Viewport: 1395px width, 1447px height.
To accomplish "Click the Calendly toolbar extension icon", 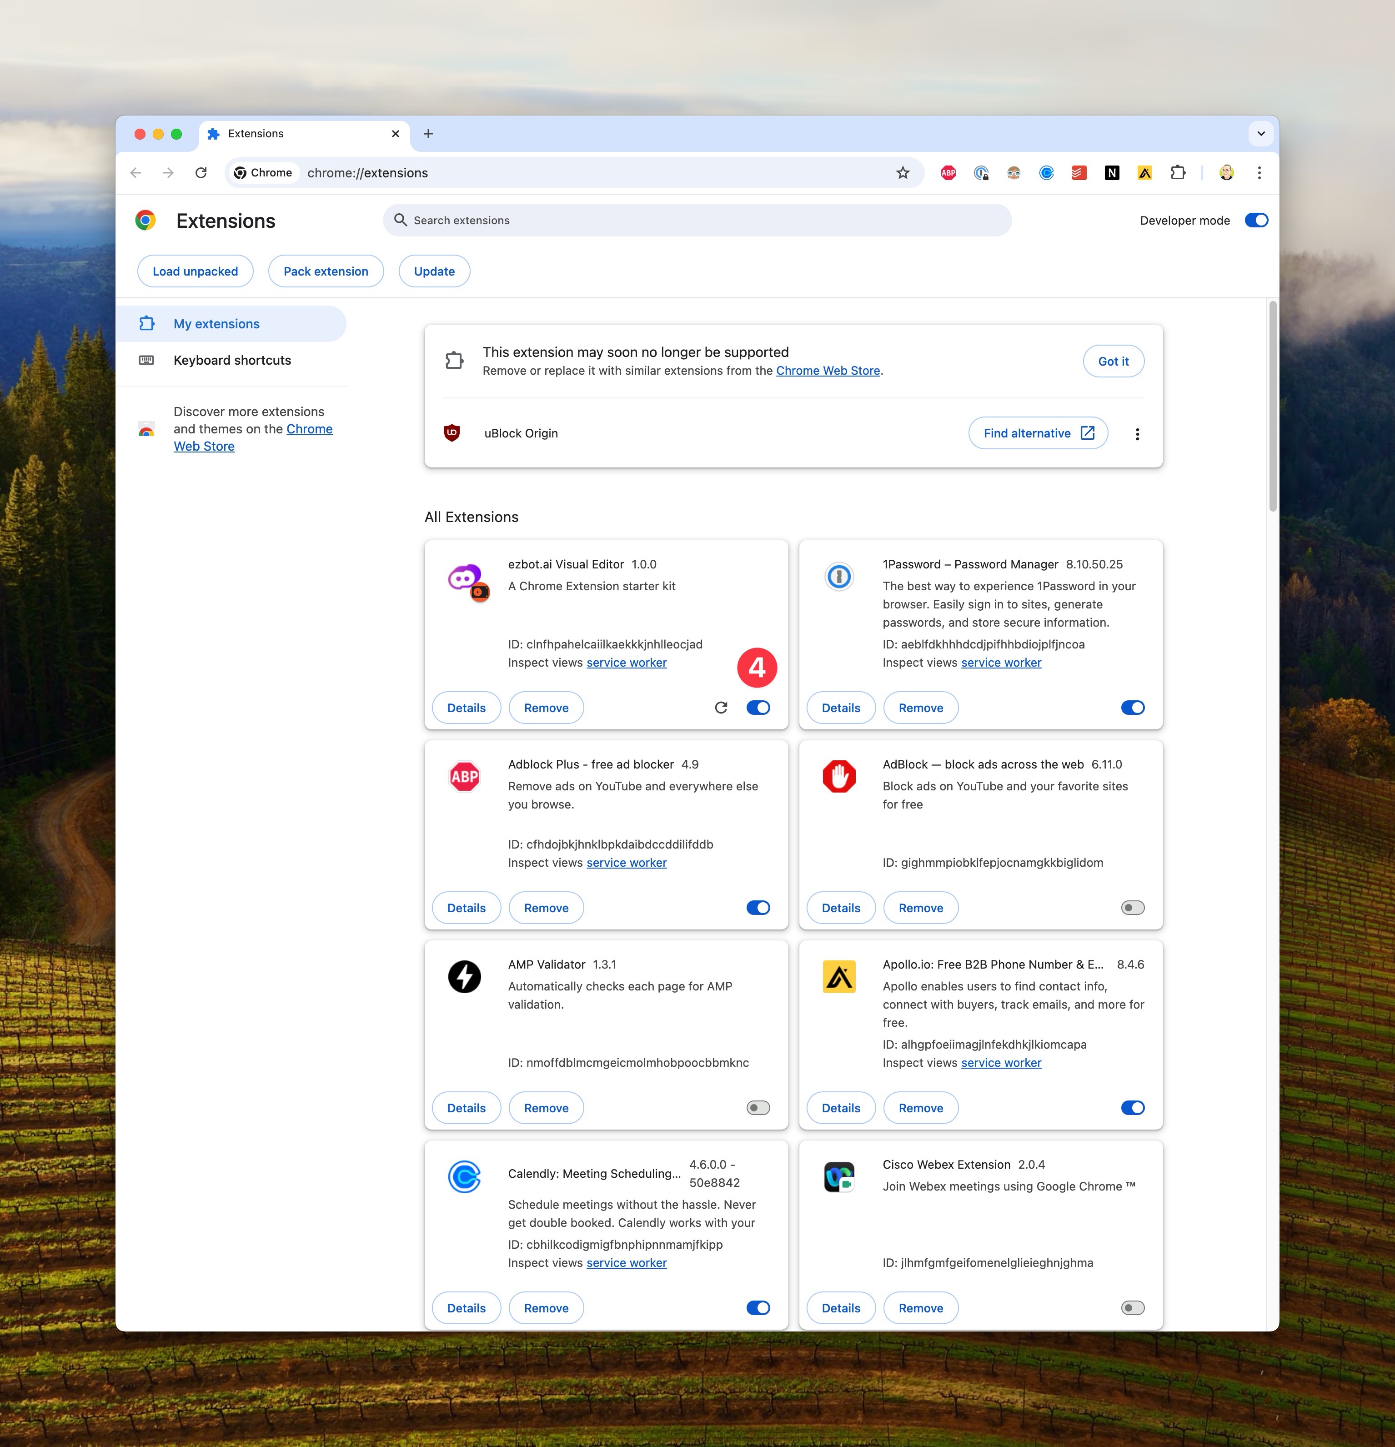I will pos(1047,173).
